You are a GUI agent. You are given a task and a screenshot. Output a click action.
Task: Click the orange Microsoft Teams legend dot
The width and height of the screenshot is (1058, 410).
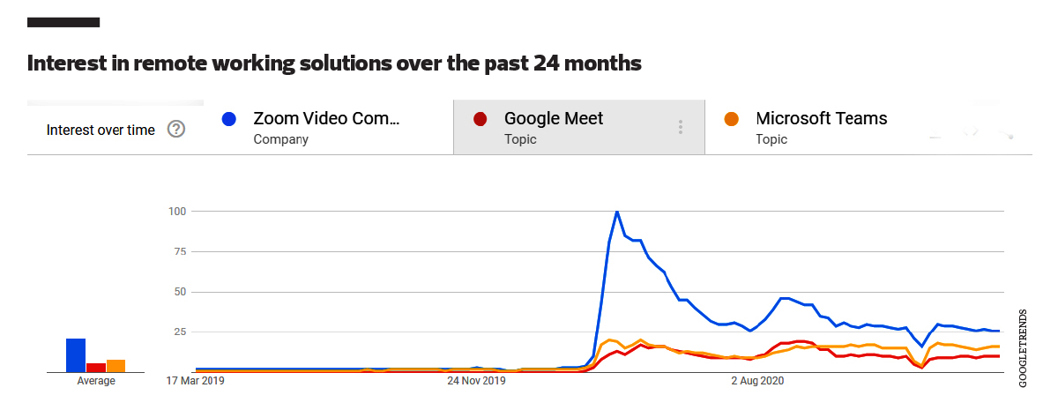(x=731, y=119)
